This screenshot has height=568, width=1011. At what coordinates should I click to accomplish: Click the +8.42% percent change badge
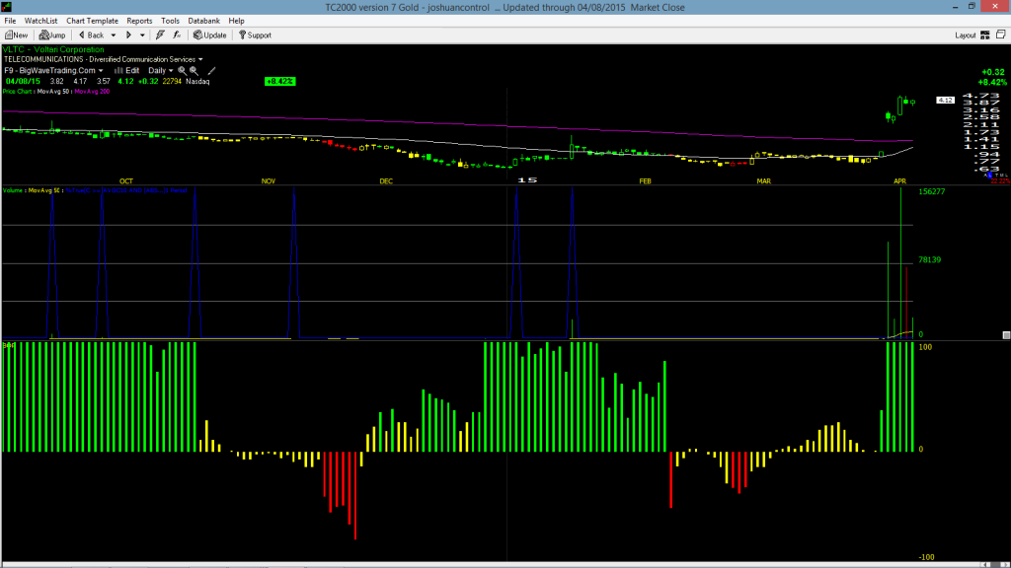point(279,81)
